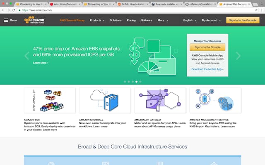
Task: Click Broad & Deep Core Cloud Infrastructure Services heading
Action: pyautogui.click(x=132, y=147)
